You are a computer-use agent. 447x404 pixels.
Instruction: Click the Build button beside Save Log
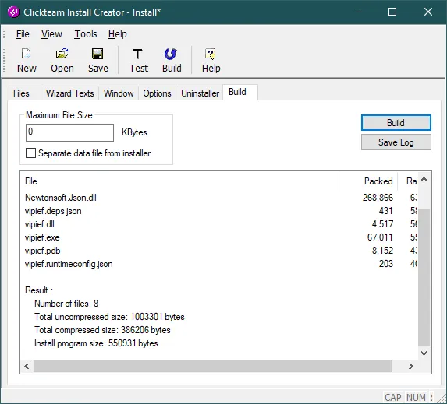(x=396, y=123)
